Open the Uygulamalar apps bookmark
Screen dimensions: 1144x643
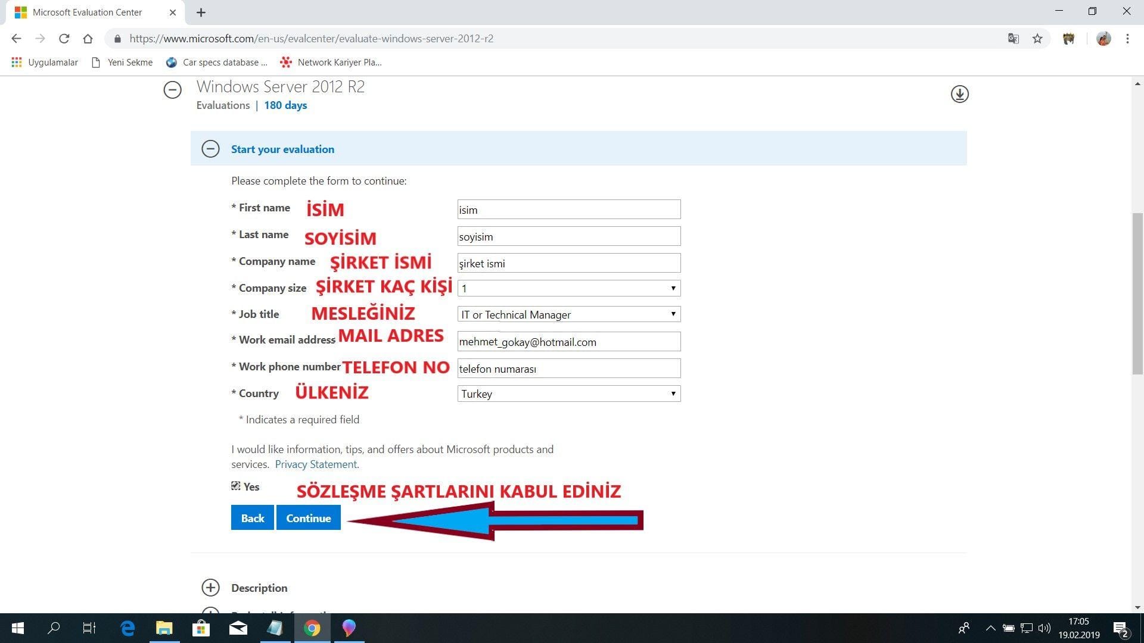click(45, 63)
